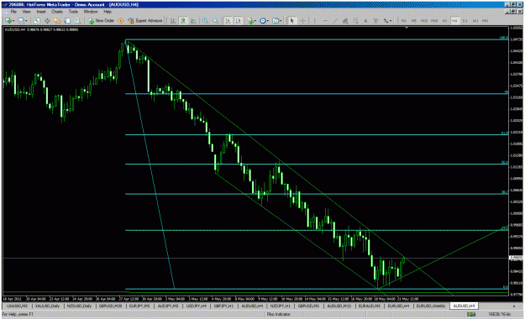Image resolution: width=525 pixels, height=319 pixels.
Task: Click the chart tabs scroll arrow
Action: click(514, 306)
